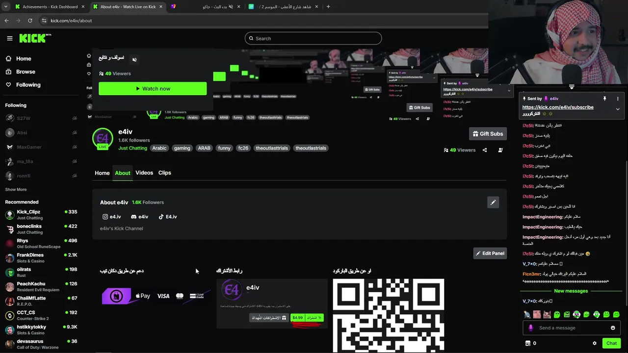Click the Arabic tag
The width and height of the screenshot is (628, 353).
159,148
